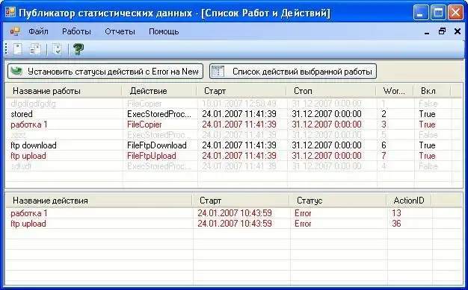Click the two overlapping pages toolbar icon

(x=35, y=49)
